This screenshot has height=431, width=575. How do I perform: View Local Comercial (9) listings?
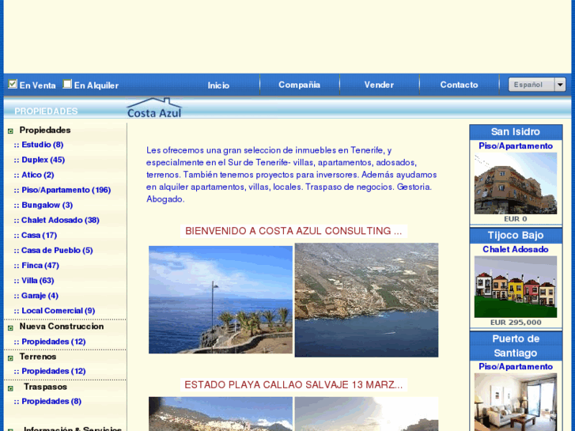coord(59,311)
